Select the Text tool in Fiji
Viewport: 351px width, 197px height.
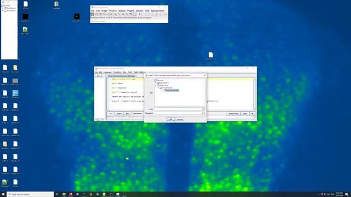123,14
